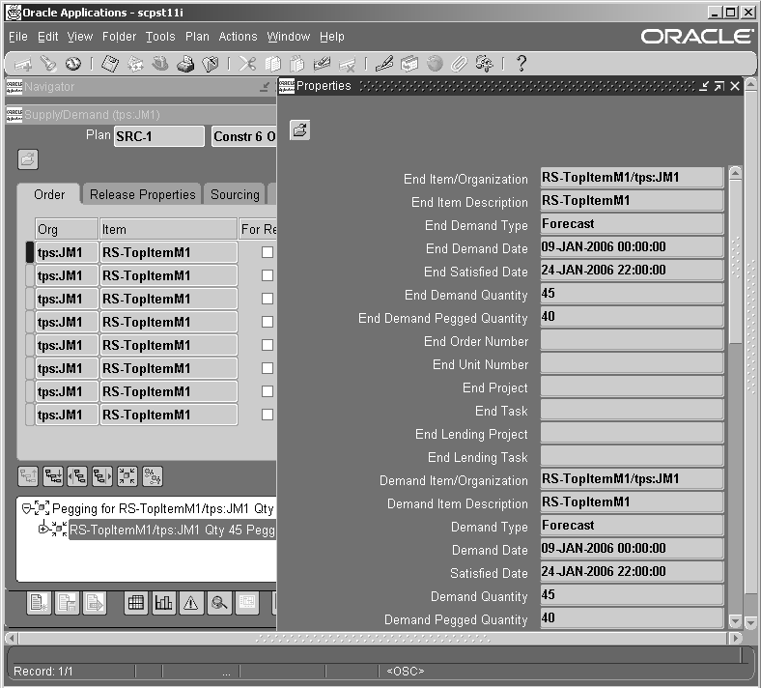Click the bar chart icon in bottom toolbar

click(x=163, y=603)
